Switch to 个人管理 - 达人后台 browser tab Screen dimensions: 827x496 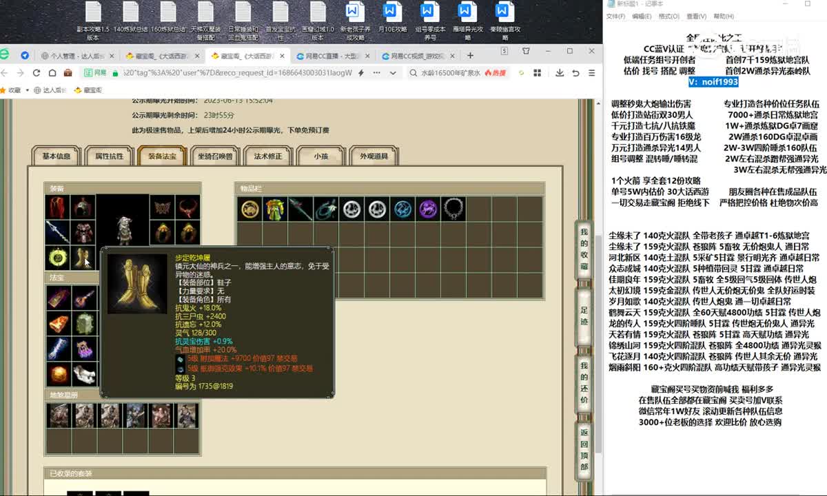(76, 56)
